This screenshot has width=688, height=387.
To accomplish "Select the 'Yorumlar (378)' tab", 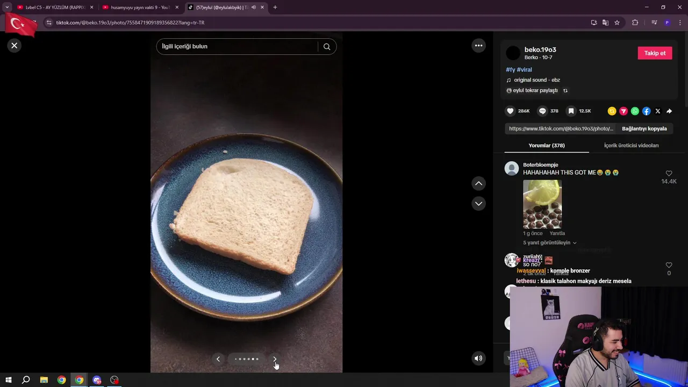I will (547, 146).
